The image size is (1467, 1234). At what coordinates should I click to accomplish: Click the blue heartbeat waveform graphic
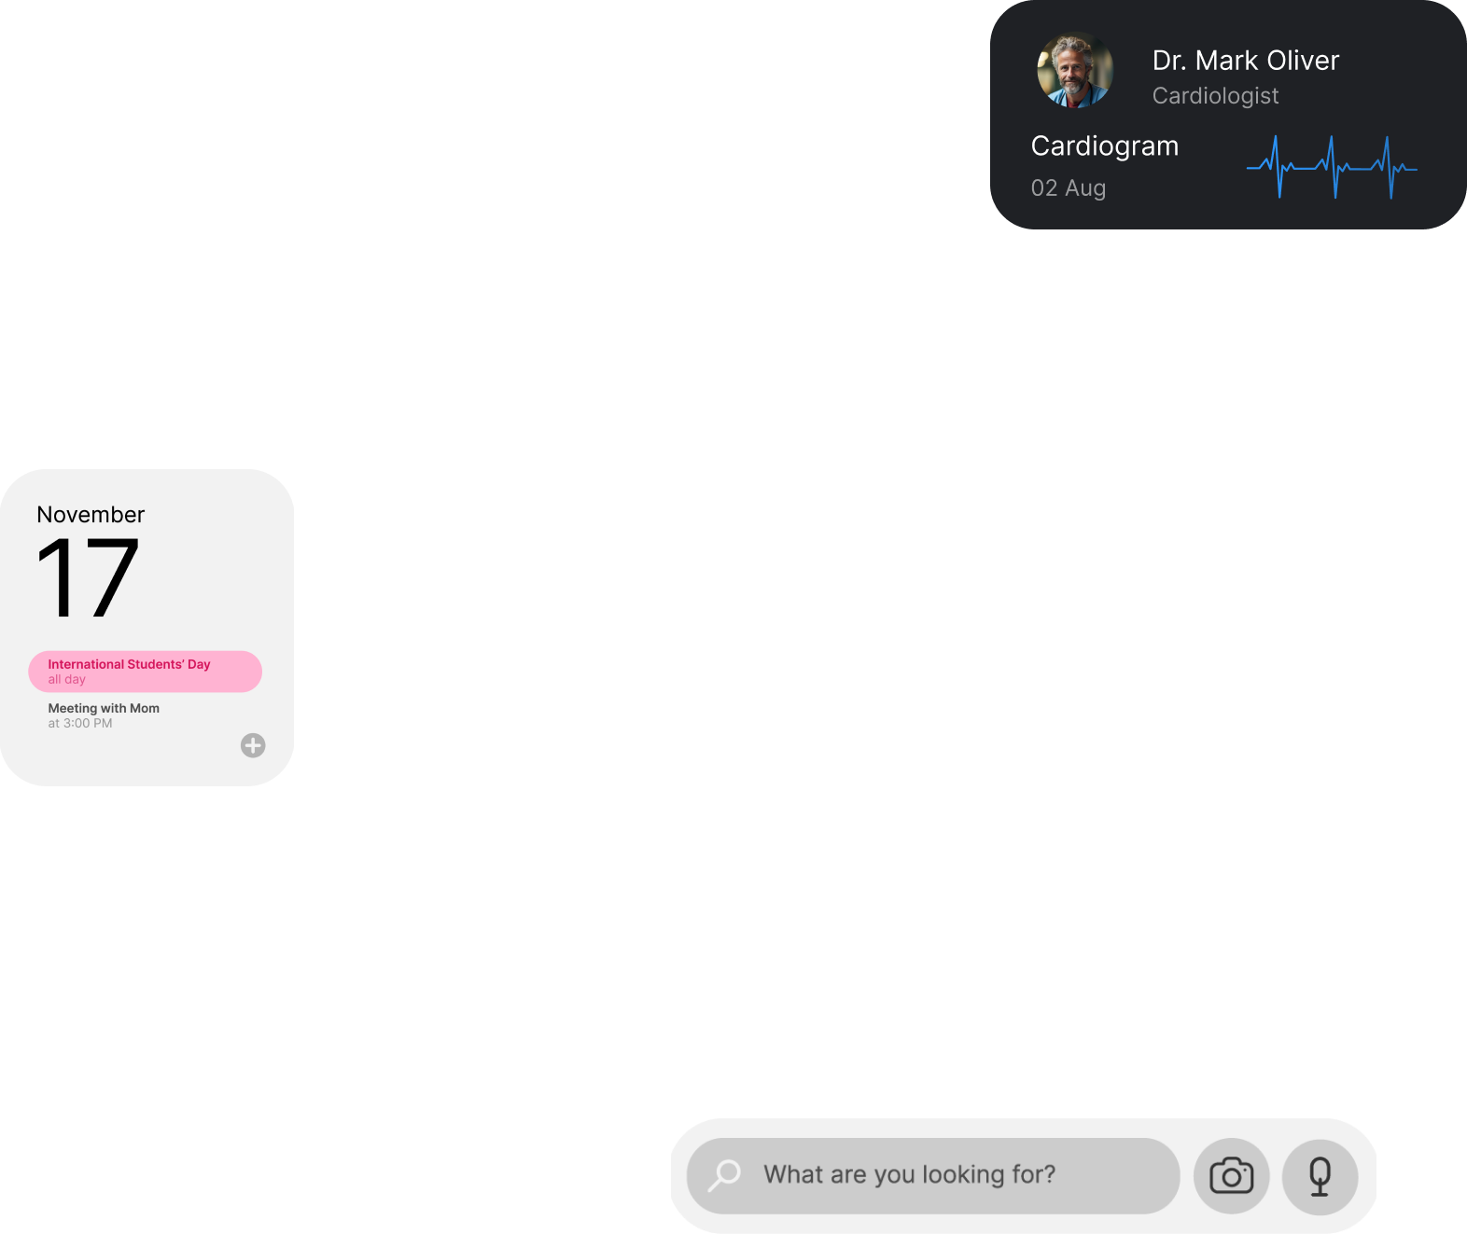pos(1332,168)
